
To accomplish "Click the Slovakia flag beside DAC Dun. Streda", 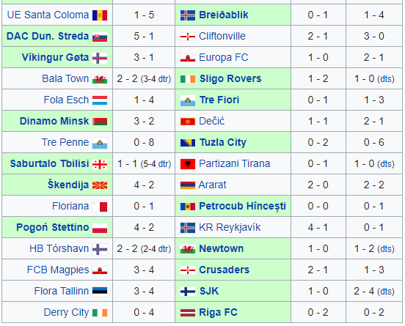I will 100,37.
